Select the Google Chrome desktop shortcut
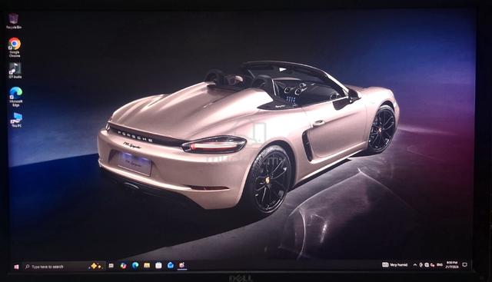This screenshot has width=492, height=282. pos(15,48)
